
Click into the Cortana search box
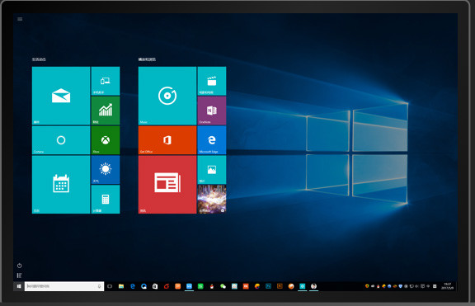(x=64, y=286)
